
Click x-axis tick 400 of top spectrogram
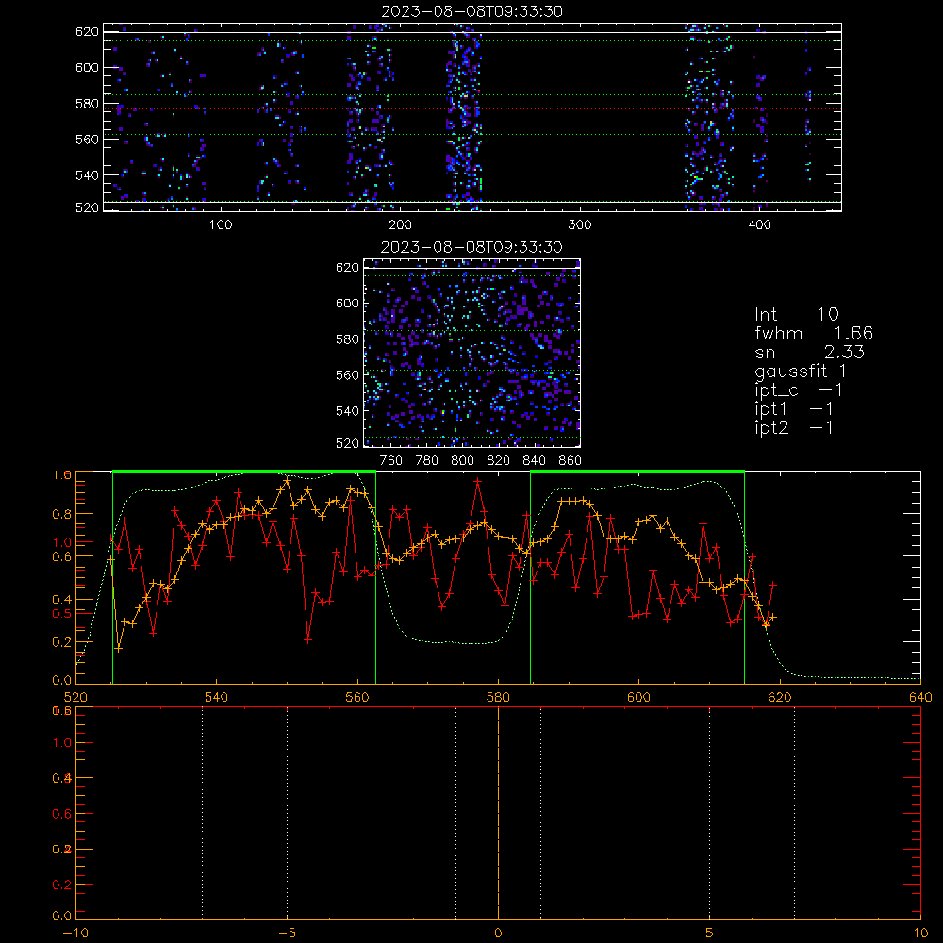759,225
